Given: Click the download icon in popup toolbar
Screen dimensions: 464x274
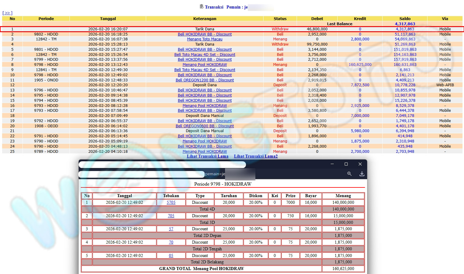Looking at the screenshot, I should 362,174.
